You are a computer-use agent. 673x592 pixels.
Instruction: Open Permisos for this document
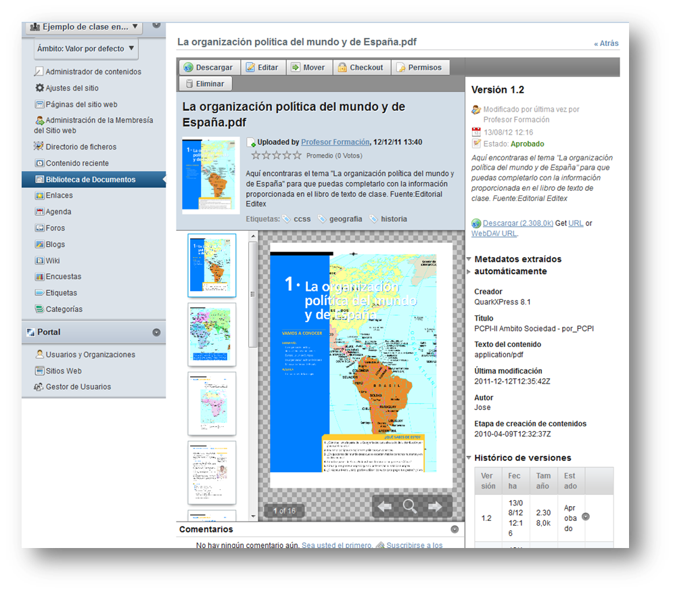(x=419, y=68)
